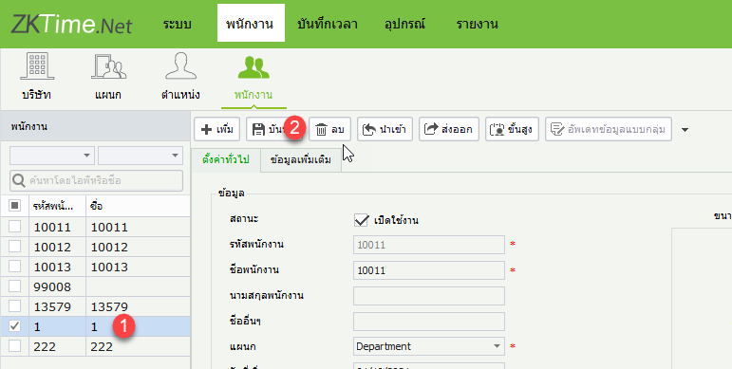Click the อัพเดทข้อมูลแบบกลุ่ม button
732x369 pixels.
609,129
